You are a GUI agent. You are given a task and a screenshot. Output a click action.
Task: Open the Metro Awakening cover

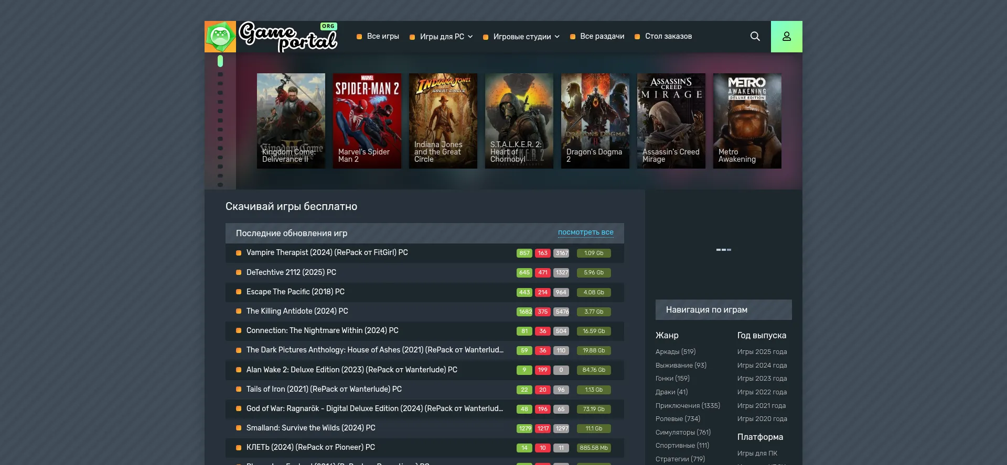click(747, 121)
